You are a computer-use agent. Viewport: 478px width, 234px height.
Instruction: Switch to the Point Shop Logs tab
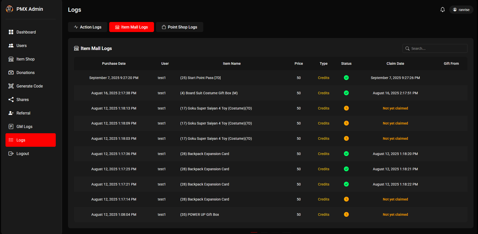(x=179, y=27)
